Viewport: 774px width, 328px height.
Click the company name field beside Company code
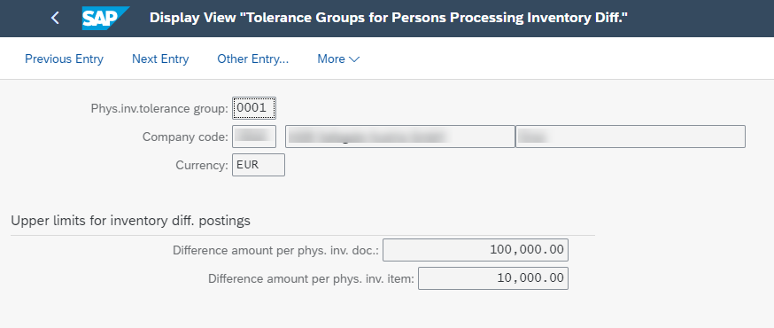(x=399, y=137)
